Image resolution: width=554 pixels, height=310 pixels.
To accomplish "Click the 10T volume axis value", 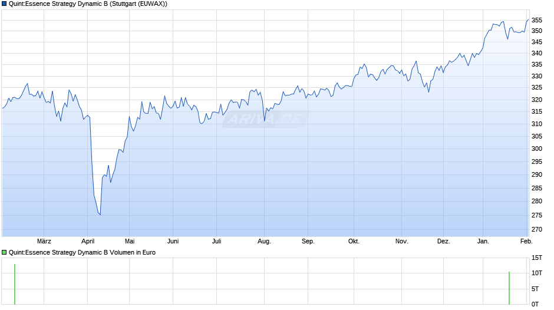I will coord(537,272).
